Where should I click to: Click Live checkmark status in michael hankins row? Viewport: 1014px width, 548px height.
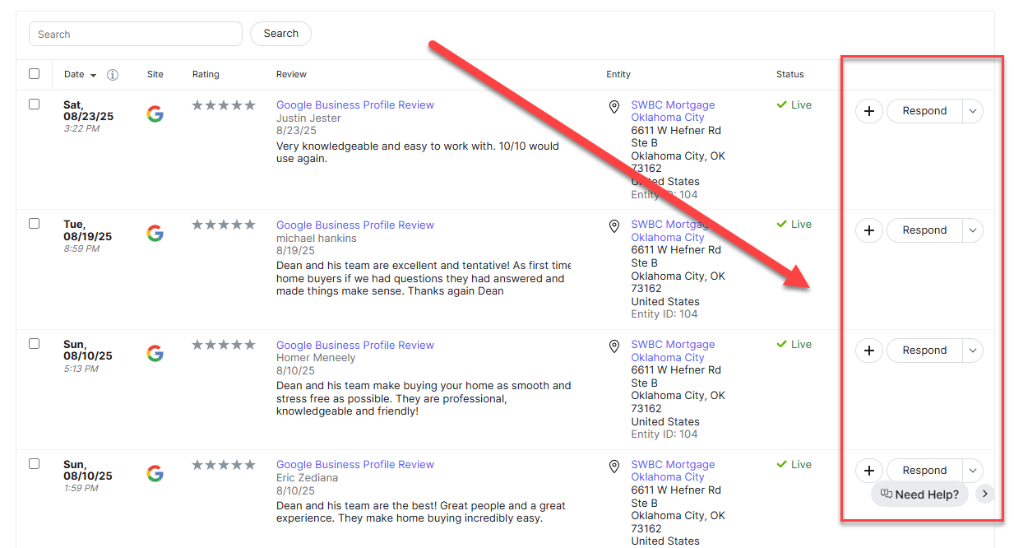coord(794,225)
